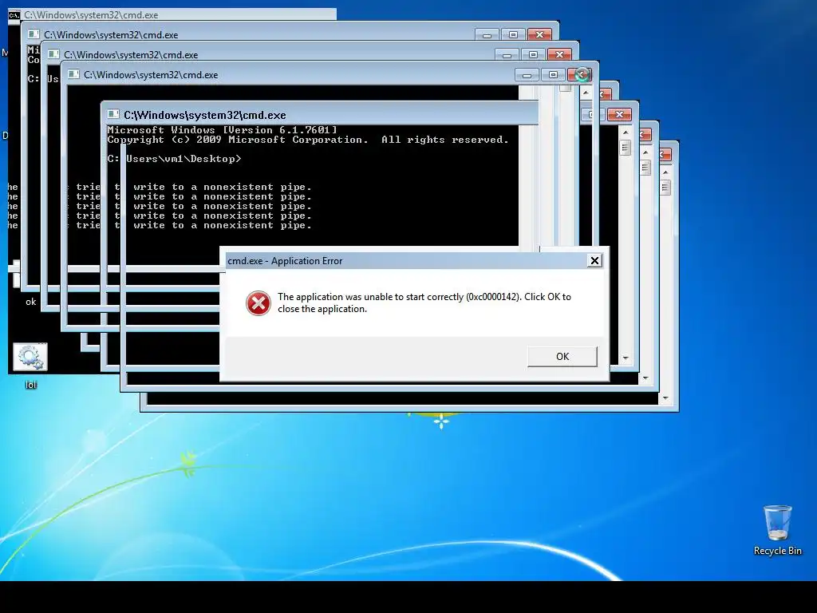Screen dimensions: 817x613
Task: Click bottom scroll down arrow of rightmost cmd window
Action: pyautogui.click(x=665, y=398)
